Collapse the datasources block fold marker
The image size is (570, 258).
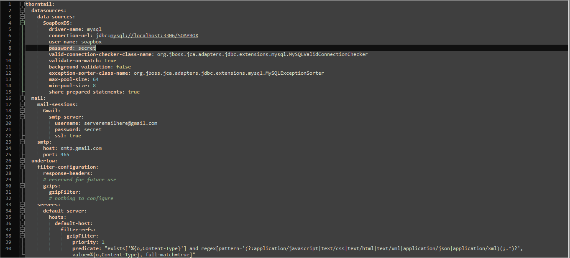[x=22, y=10]
